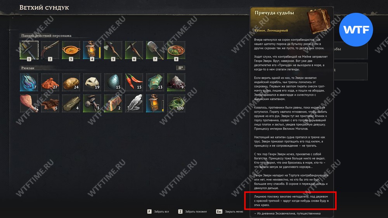The image size is (388, 218).
Task: Click the red chili peppers stack
Action: (134, 82)
